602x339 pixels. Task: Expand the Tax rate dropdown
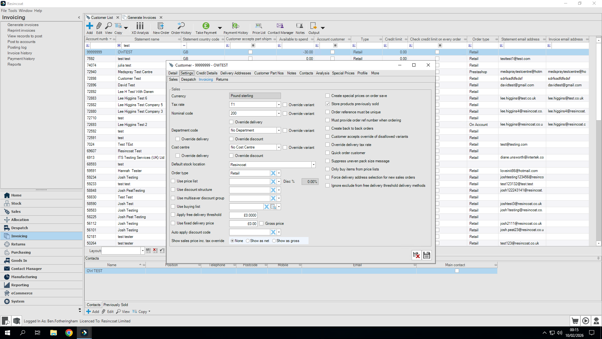(x=278, y=105)
